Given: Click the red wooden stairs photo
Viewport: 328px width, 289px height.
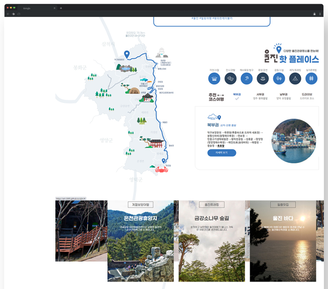Looking at the screenshot, I should click(81, 231).
